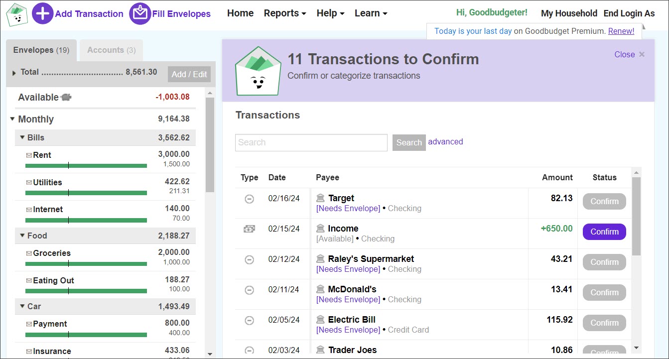This screenshot has width=669, height=359.
Task: Open My Household settings
Action: coord(569,13)
